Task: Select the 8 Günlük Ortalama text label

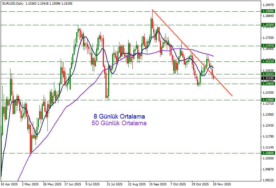Action: click(x=119, y=117)
